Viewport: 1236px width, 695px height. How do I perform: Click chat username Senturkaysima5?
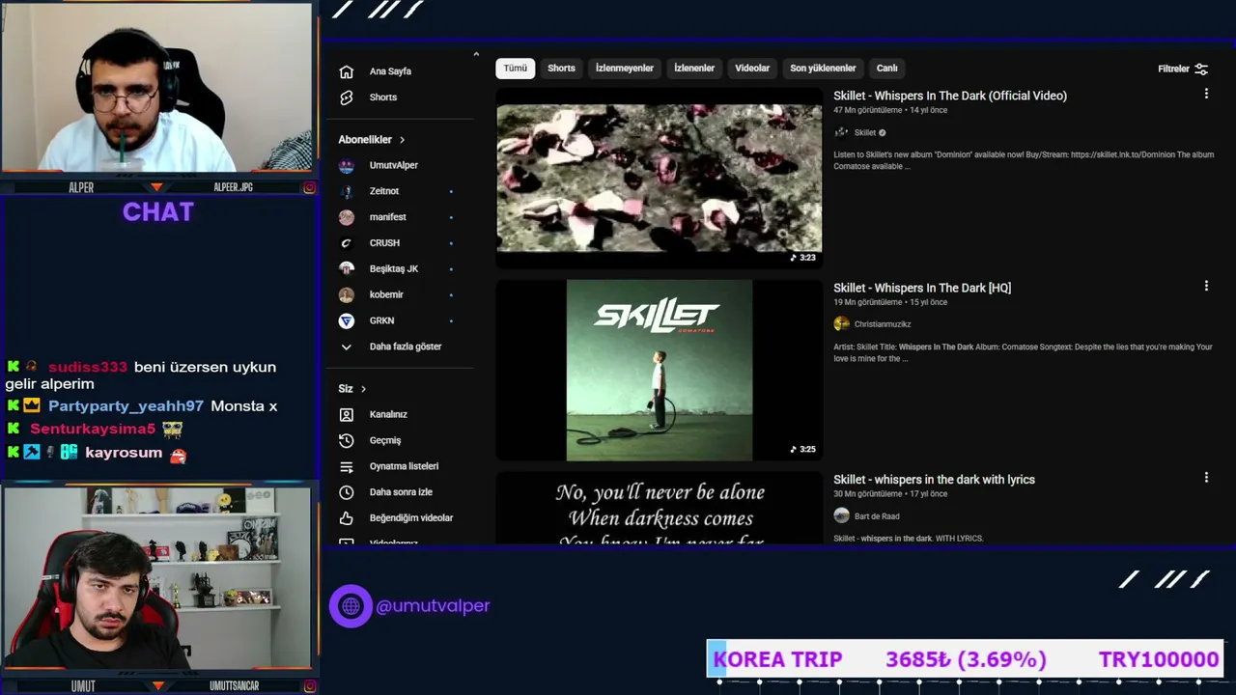[93, 429]
